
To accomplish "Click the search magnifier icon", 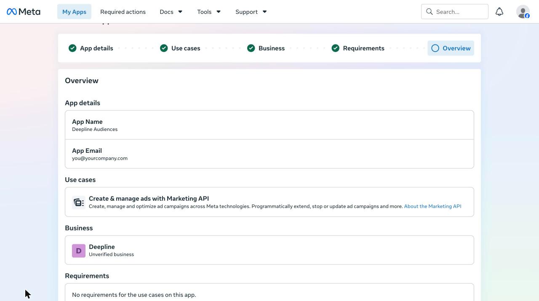I will tap(430, 12).
